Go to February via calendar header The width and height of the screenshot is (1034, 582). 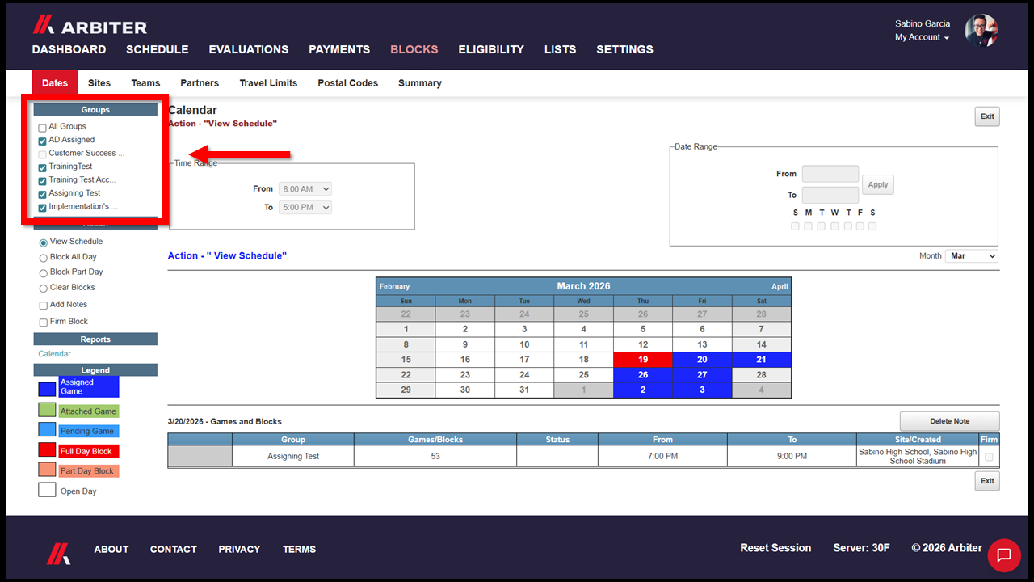point(394,286)
